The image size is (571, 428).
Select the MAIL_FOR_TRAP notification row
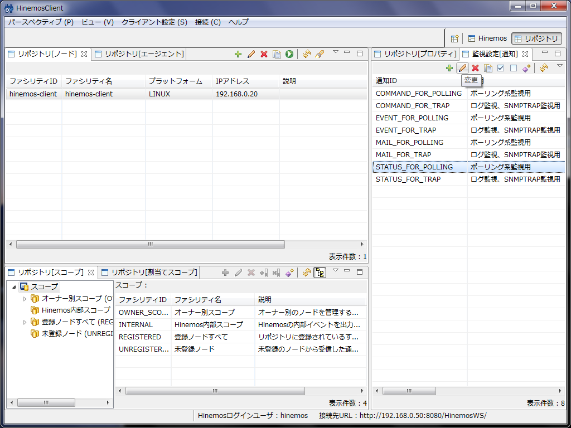(x=469, y=155)
